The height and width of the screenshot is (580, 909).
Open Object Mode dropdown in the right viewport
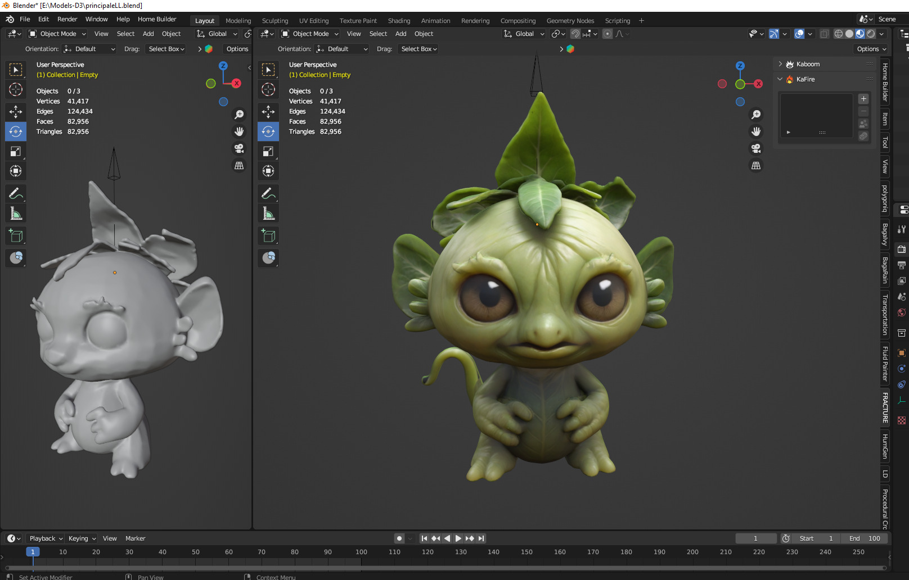pos(309,34)
